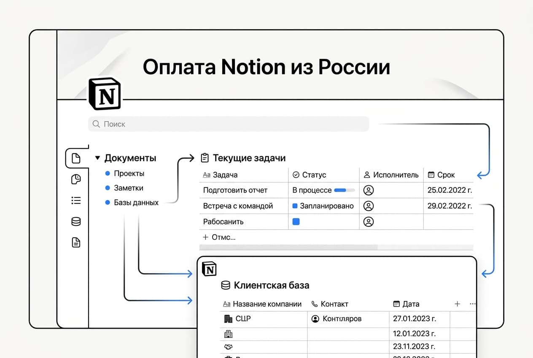Open Проекты in the Документы tree

(129, 174)
